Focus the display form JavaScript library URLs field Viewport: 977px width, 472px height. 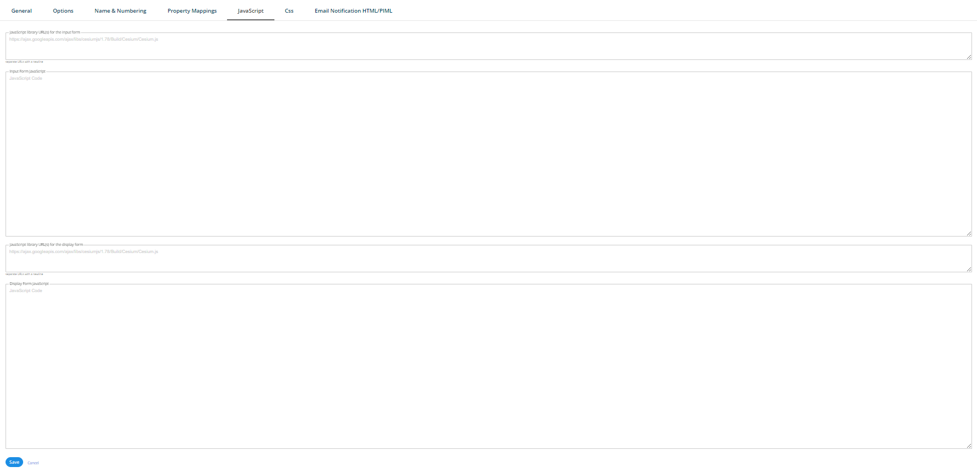(488, 259)
